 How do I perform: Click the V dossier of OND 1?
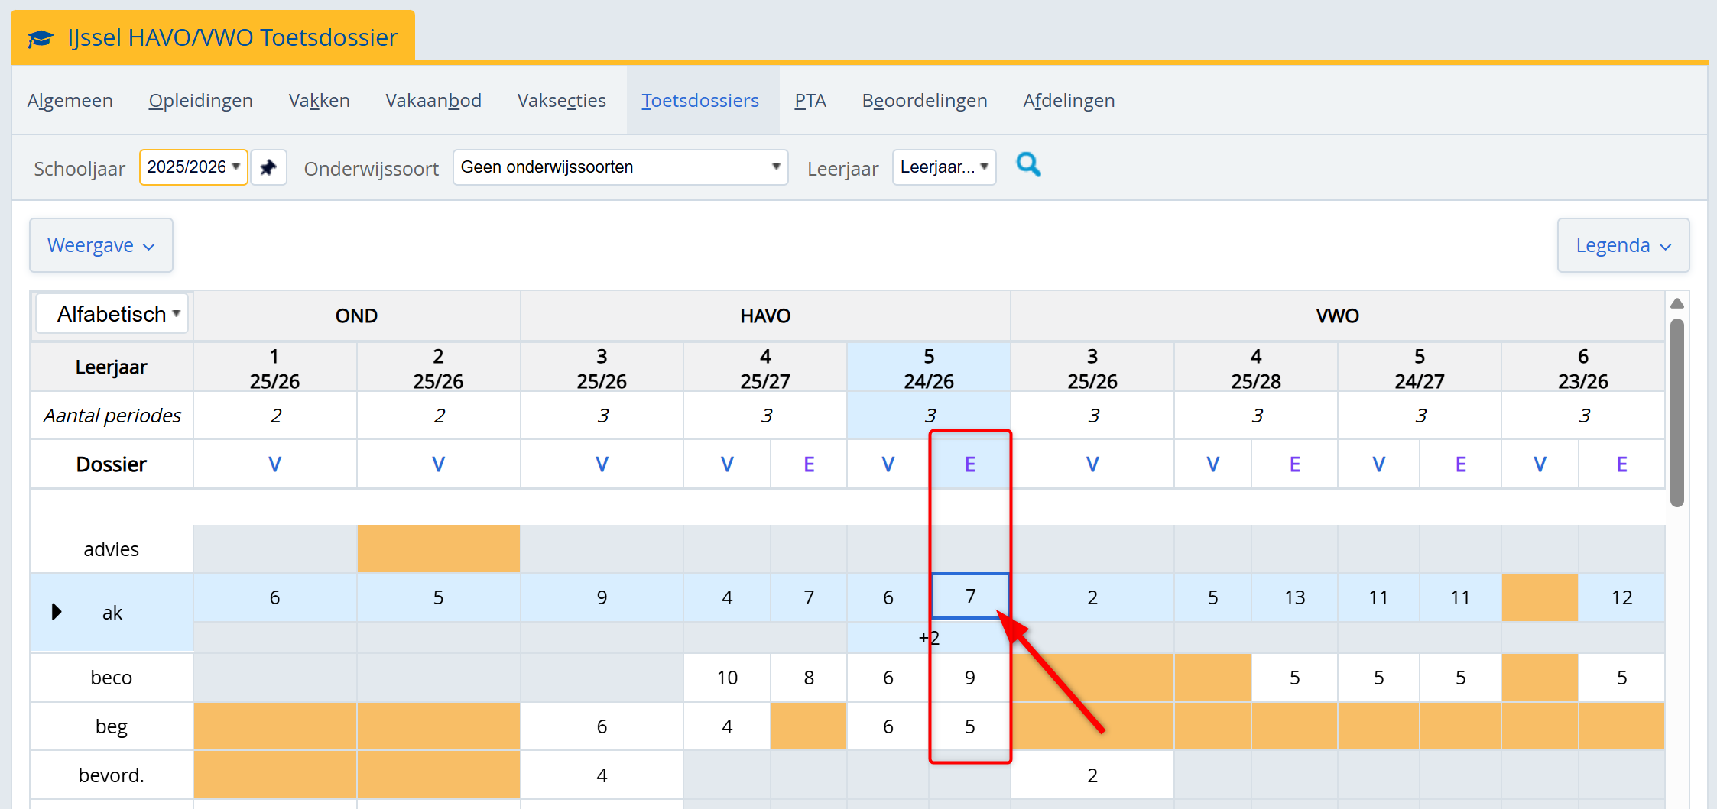tap(274, 464)
